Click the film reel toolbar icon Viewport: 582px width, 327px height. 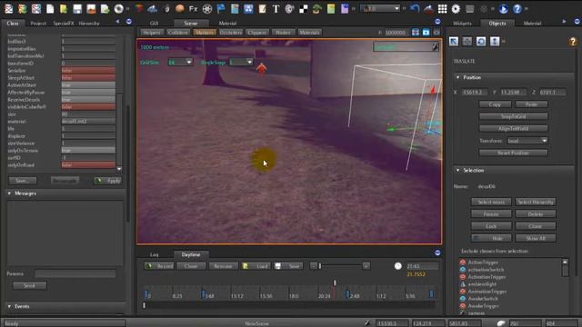tap(207, 9)
